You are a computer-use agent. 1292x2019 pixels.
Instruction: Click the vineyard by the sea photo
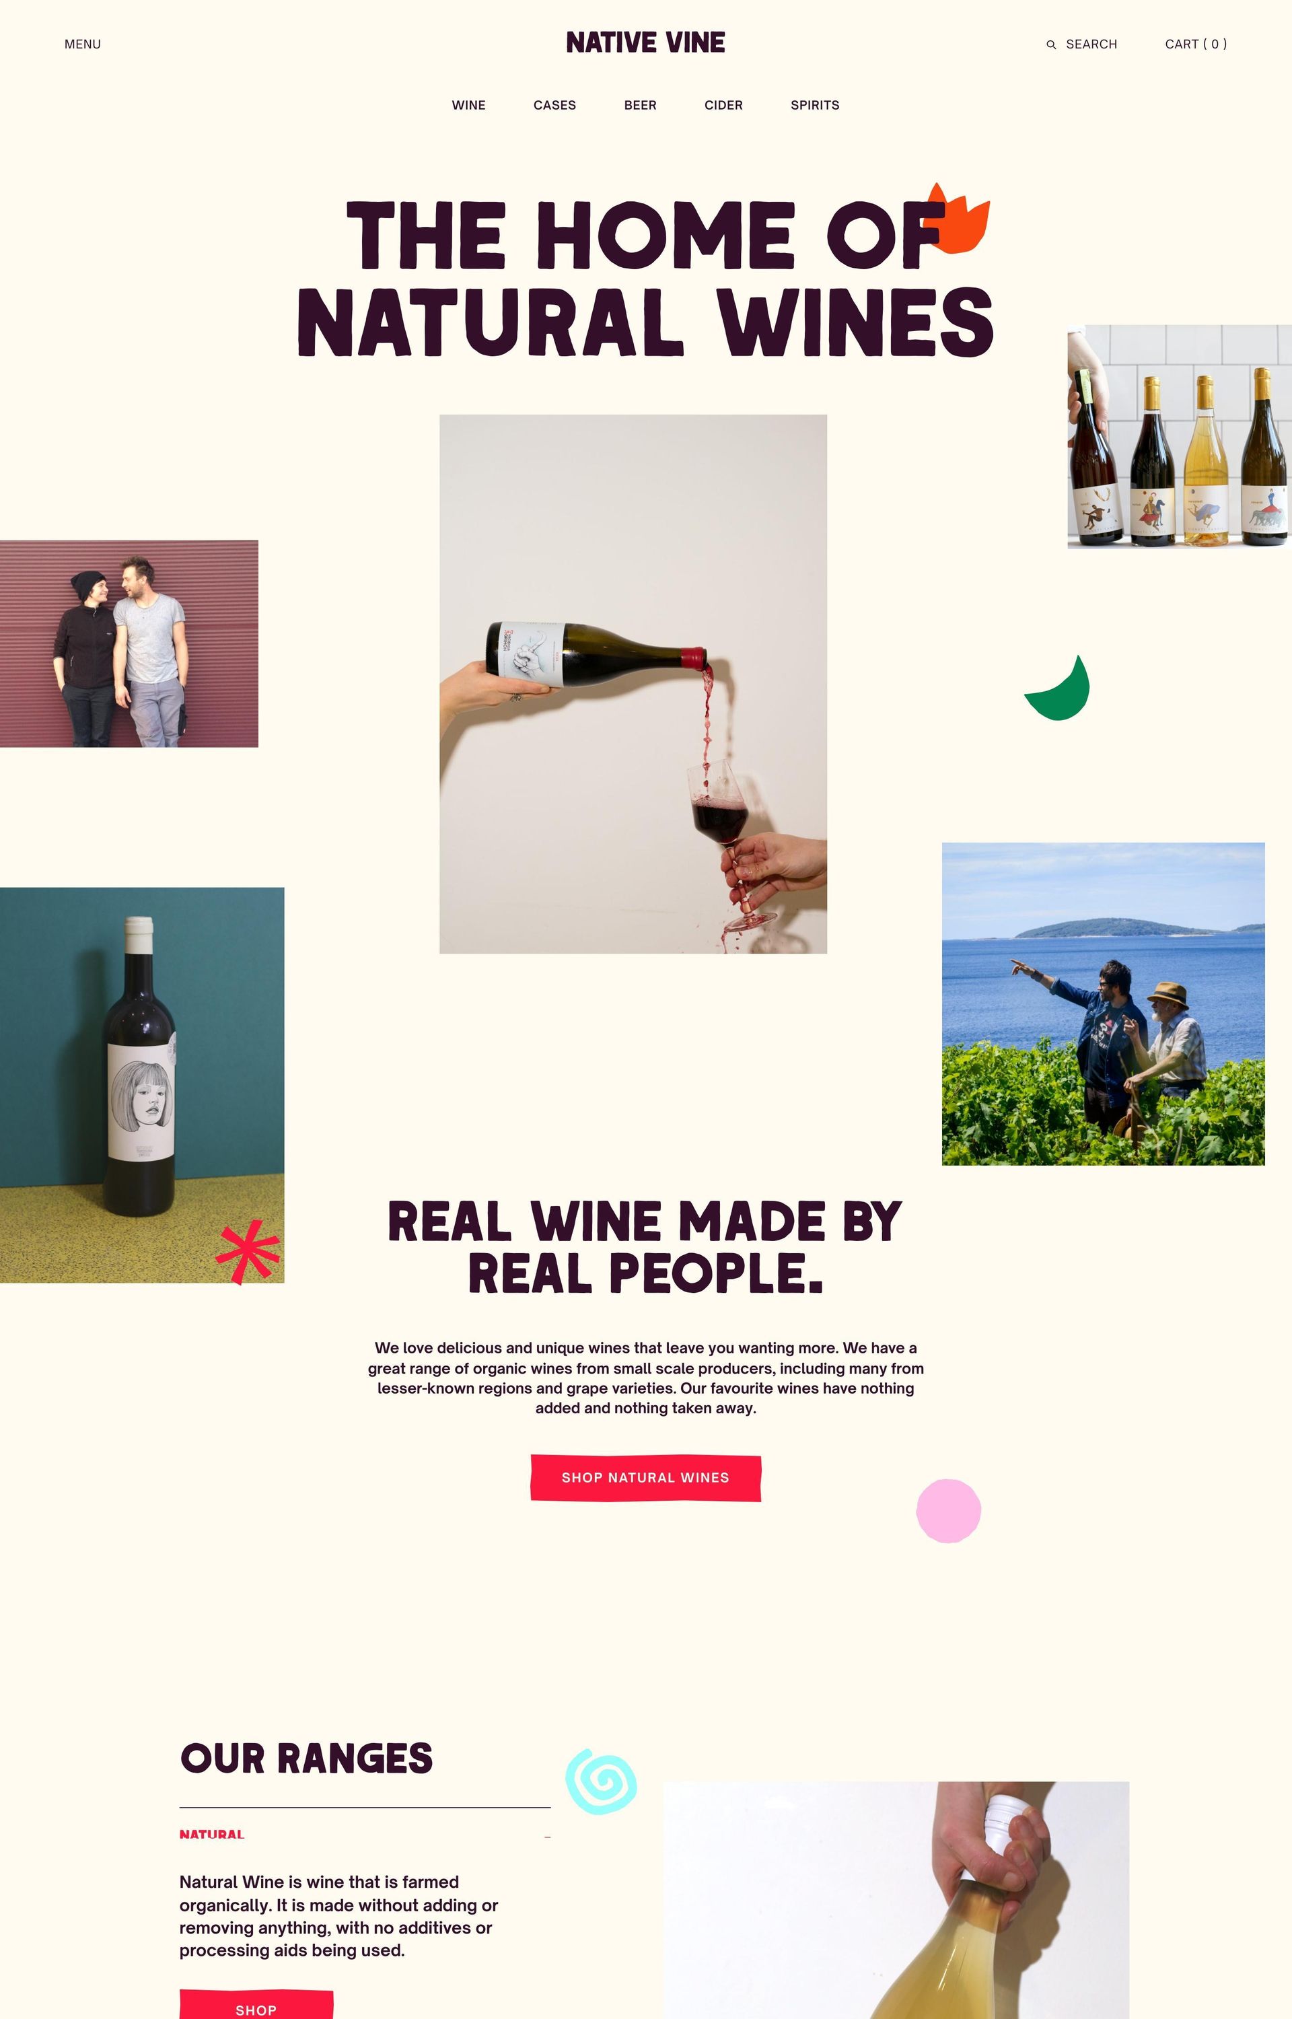[x=1103, y=1003]
